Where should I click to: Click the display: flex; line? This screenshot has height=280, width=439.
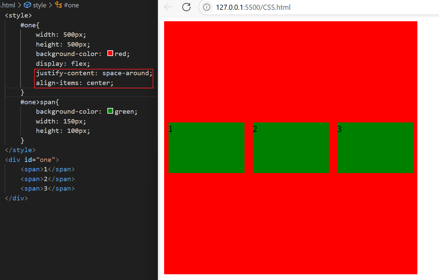(x=63, y=63)
